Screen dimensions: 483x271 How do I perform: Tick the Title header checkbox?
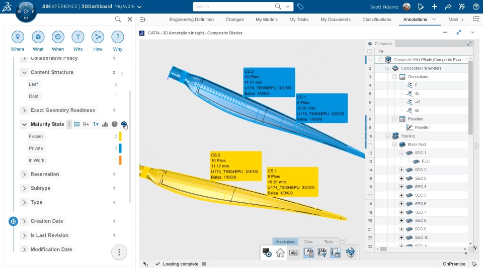pyautogui.click(x=370, y=51)
